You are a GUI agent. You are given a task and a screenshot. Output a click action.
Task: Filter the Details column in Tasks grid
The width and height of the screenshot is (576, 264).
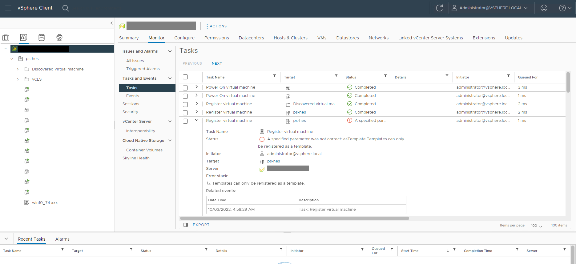(x=447, y=76)
